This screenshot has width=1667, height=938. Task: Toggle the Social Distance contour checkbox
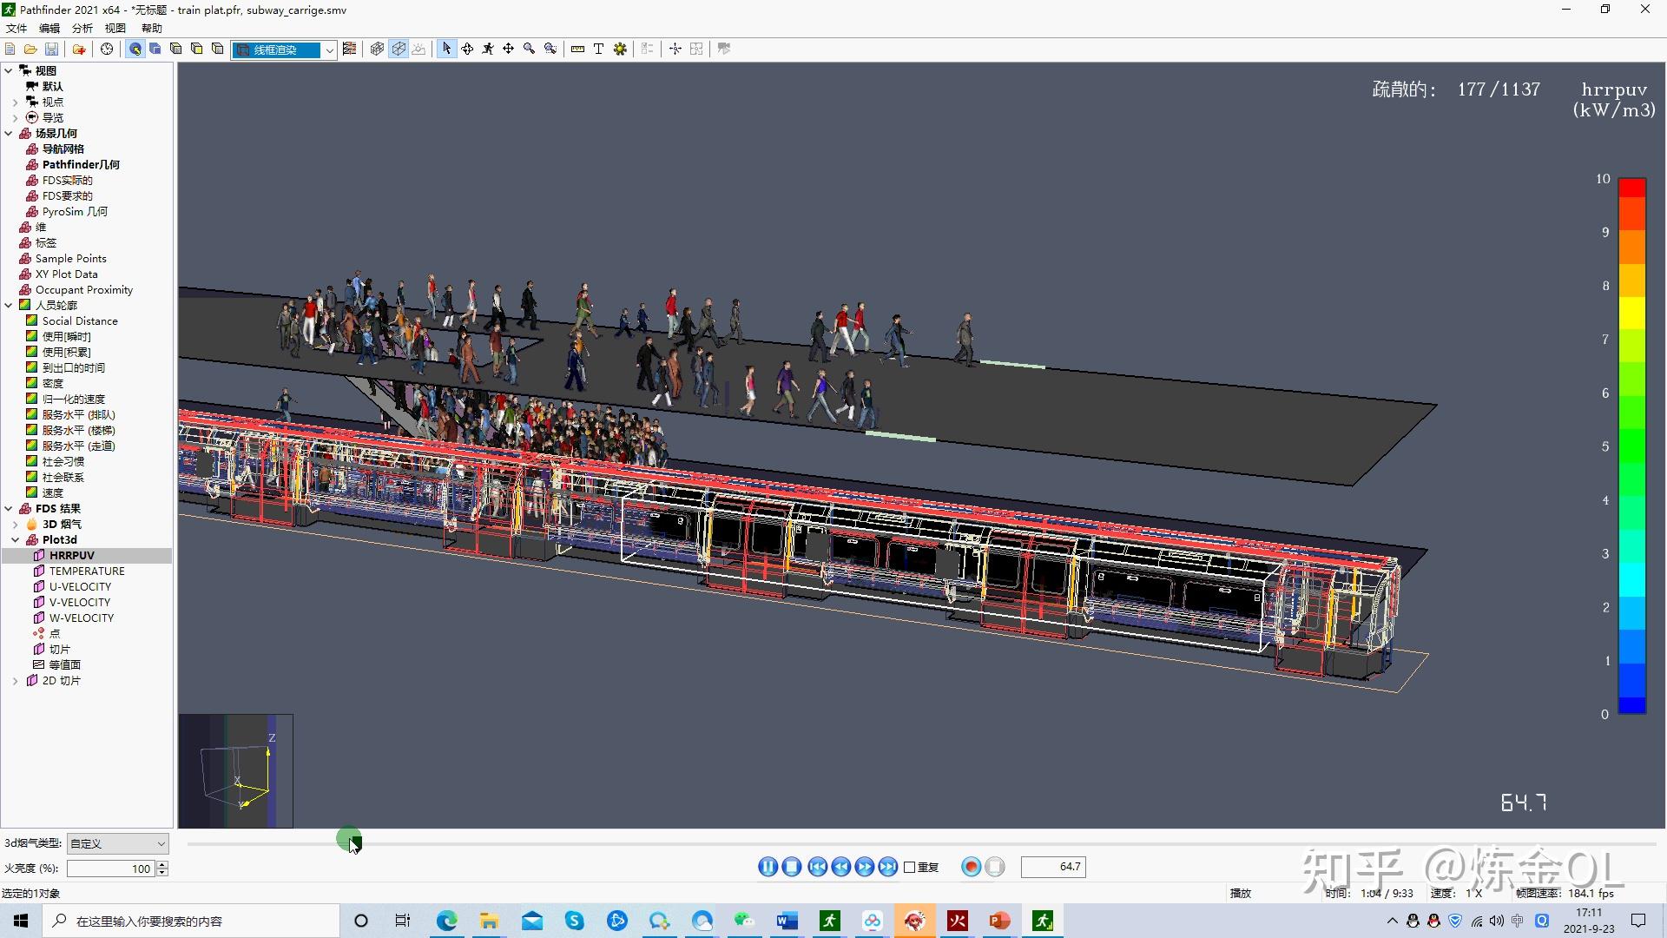click(32, 320)
